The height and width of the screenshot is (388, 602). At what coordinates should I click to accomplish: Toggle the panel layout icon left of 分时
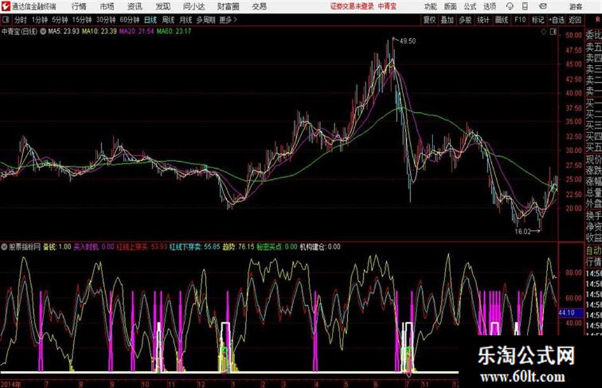tap(5, 20)
